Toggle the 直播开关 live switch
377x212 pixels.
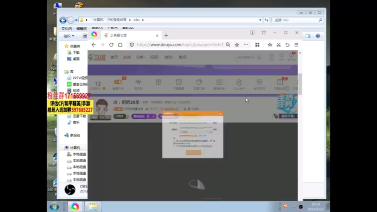tap(118, 82)
